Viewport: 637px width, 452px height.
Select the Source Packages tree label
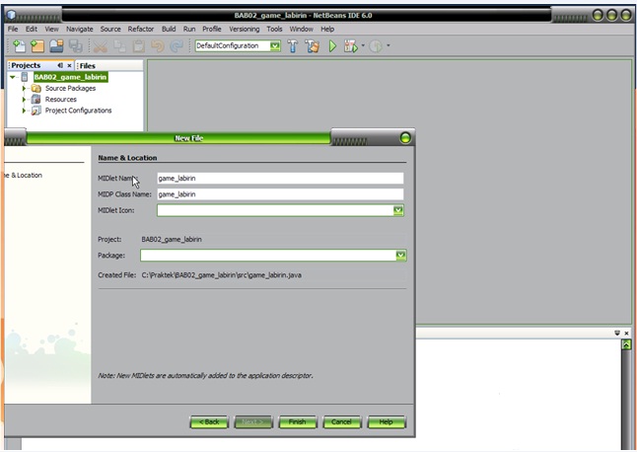70,88
